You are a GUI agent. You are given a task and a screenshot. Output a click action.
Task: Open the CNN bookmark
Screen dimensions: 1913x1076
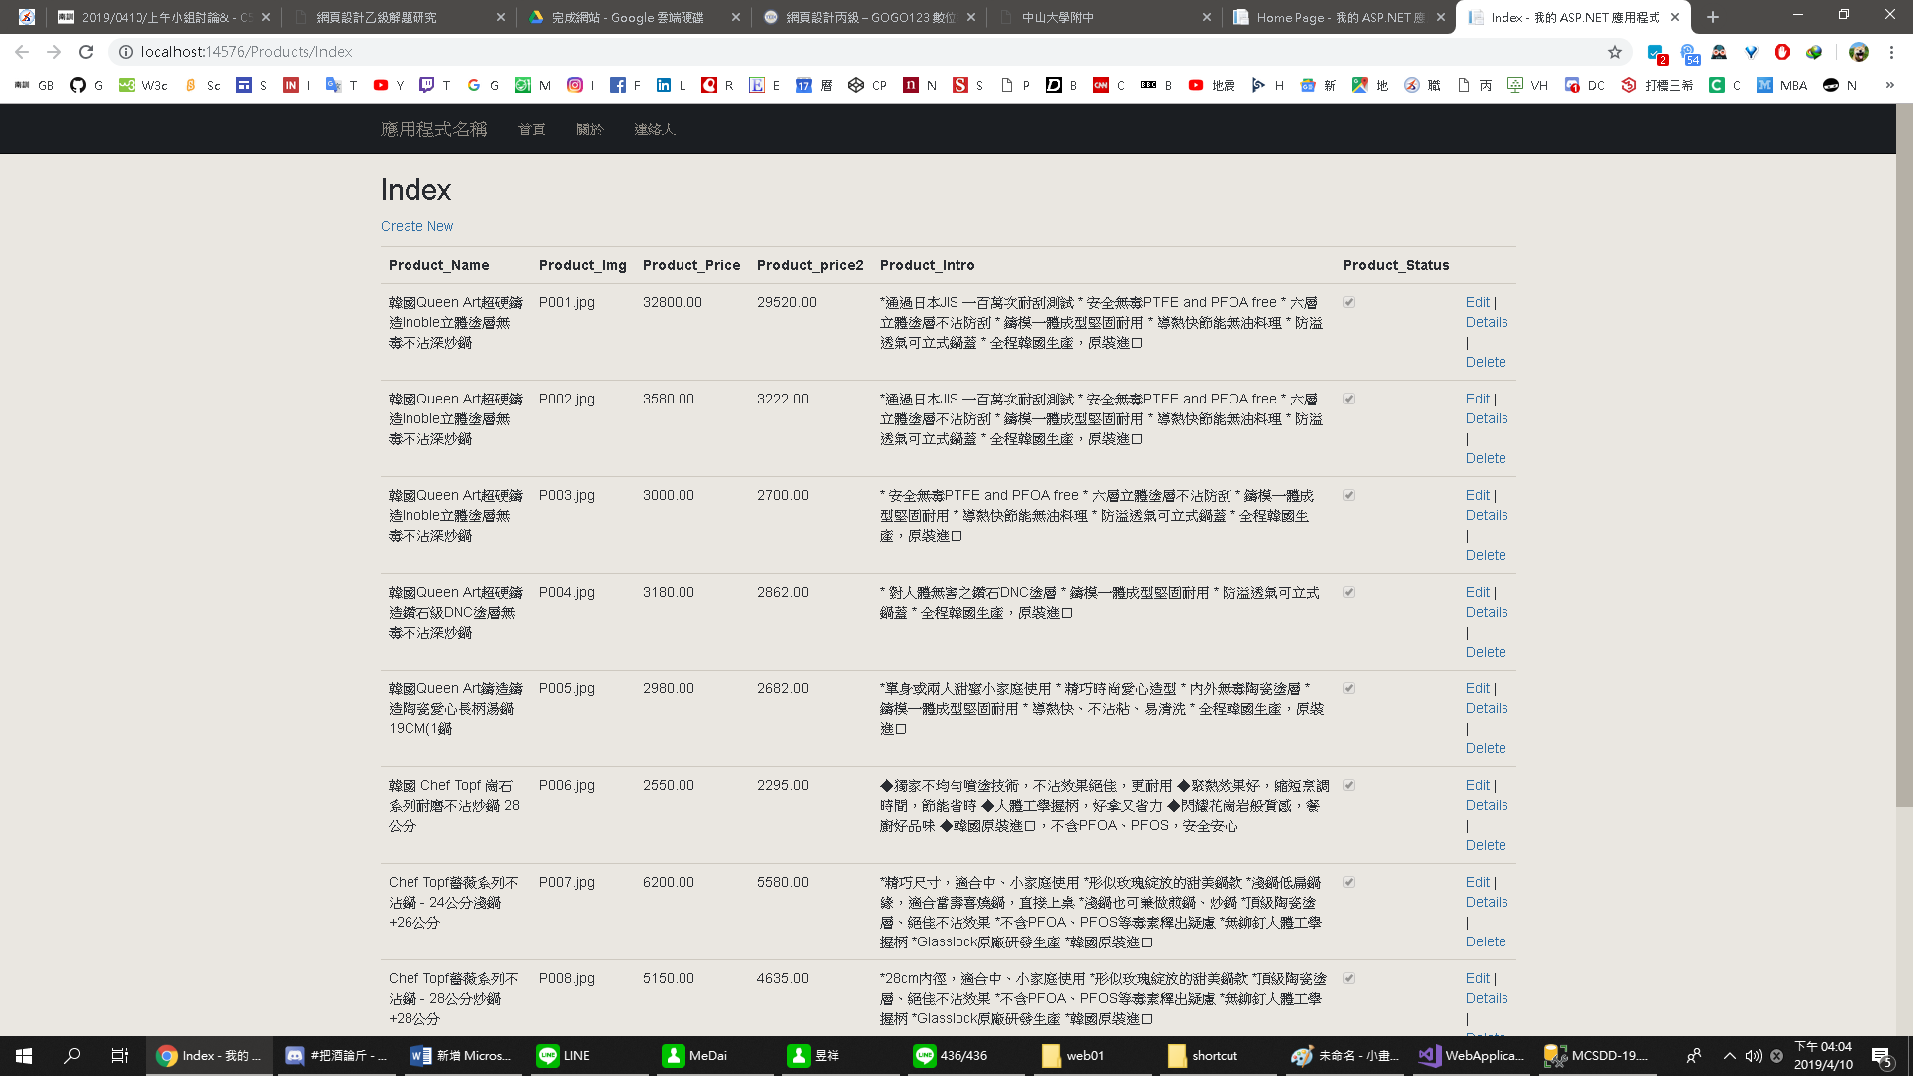[1109, 85]
